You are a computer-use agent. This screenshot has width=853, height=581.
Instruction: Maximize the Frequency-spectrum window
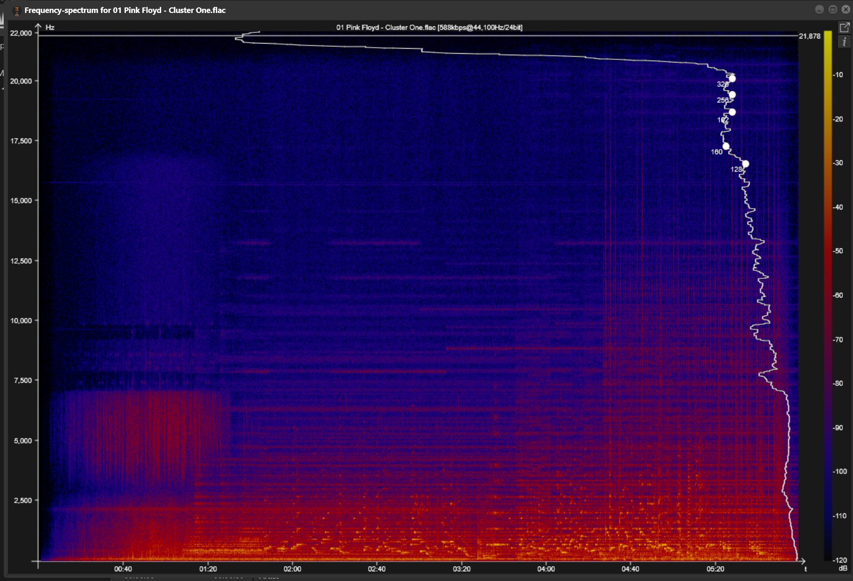833,9
